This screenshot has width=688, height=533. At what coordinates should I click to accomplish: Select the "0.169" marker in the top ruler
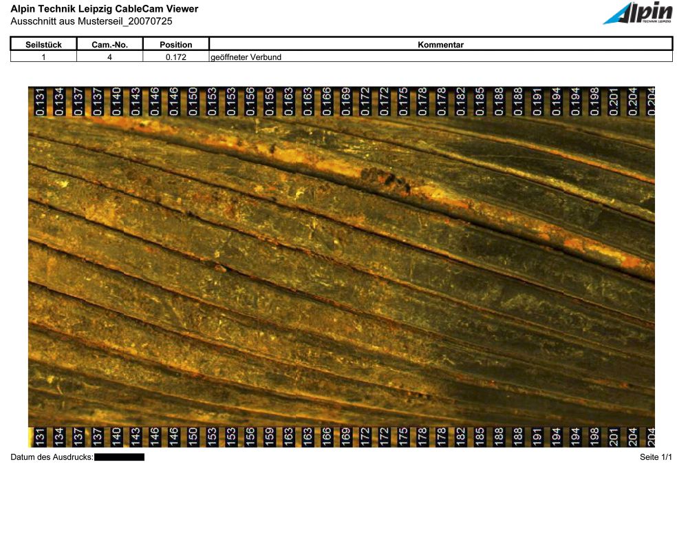[346, 101]
